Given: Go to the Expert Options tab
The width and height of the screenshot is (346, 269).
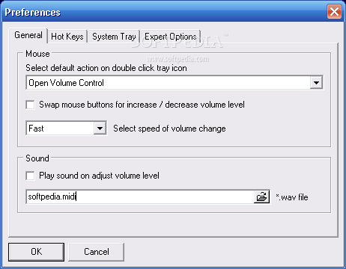Looking at the screenshot, I should (171, 37).
